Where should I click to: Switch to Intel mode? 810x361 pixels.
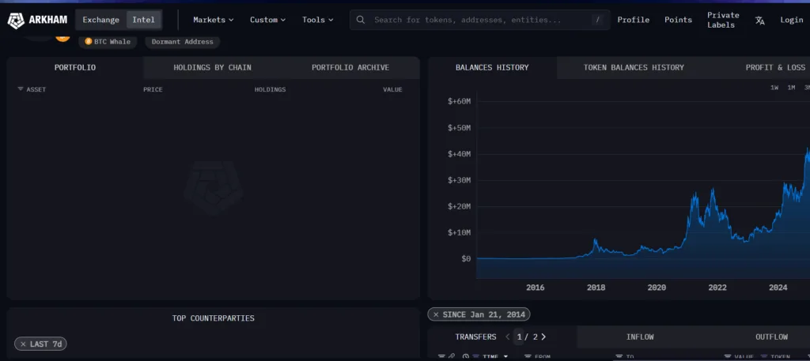pos(144,20)
